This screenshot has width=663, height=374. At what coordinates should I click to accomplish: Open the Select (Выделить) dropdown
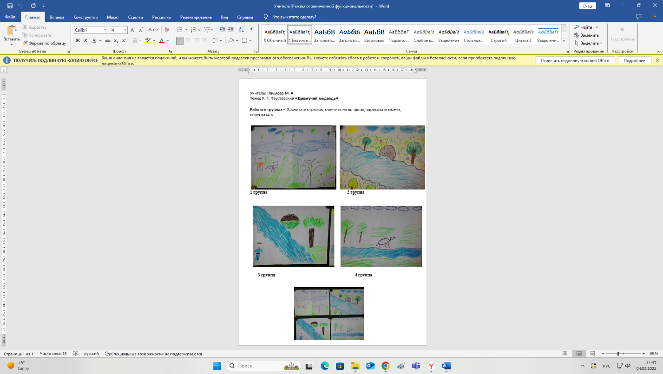pos(588,43)
